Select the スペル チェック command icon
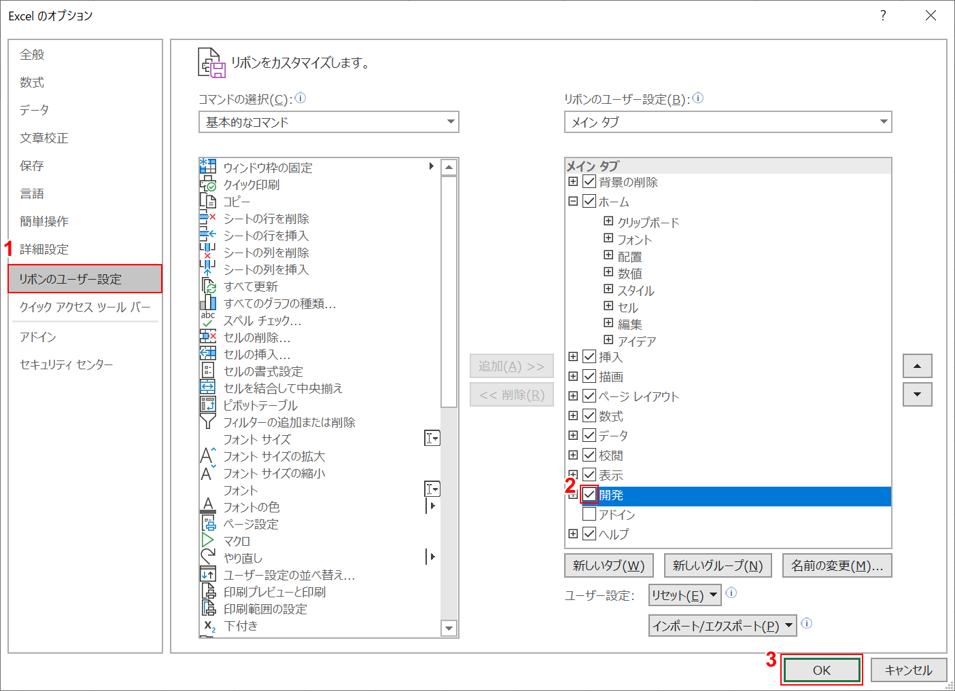This screenshot has height=691, width=955. [209, 320]
